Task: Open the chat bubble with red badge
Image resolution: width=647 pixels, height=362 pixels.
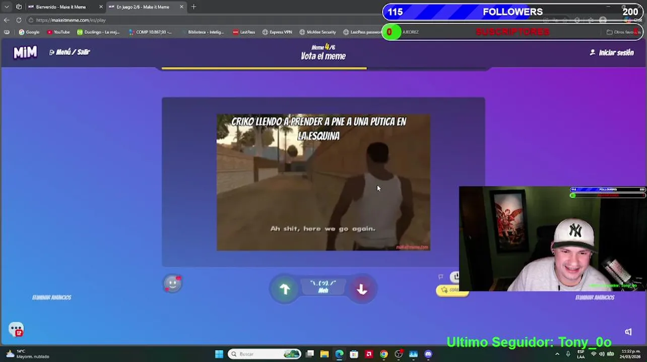Action: [x=16, y=330]
